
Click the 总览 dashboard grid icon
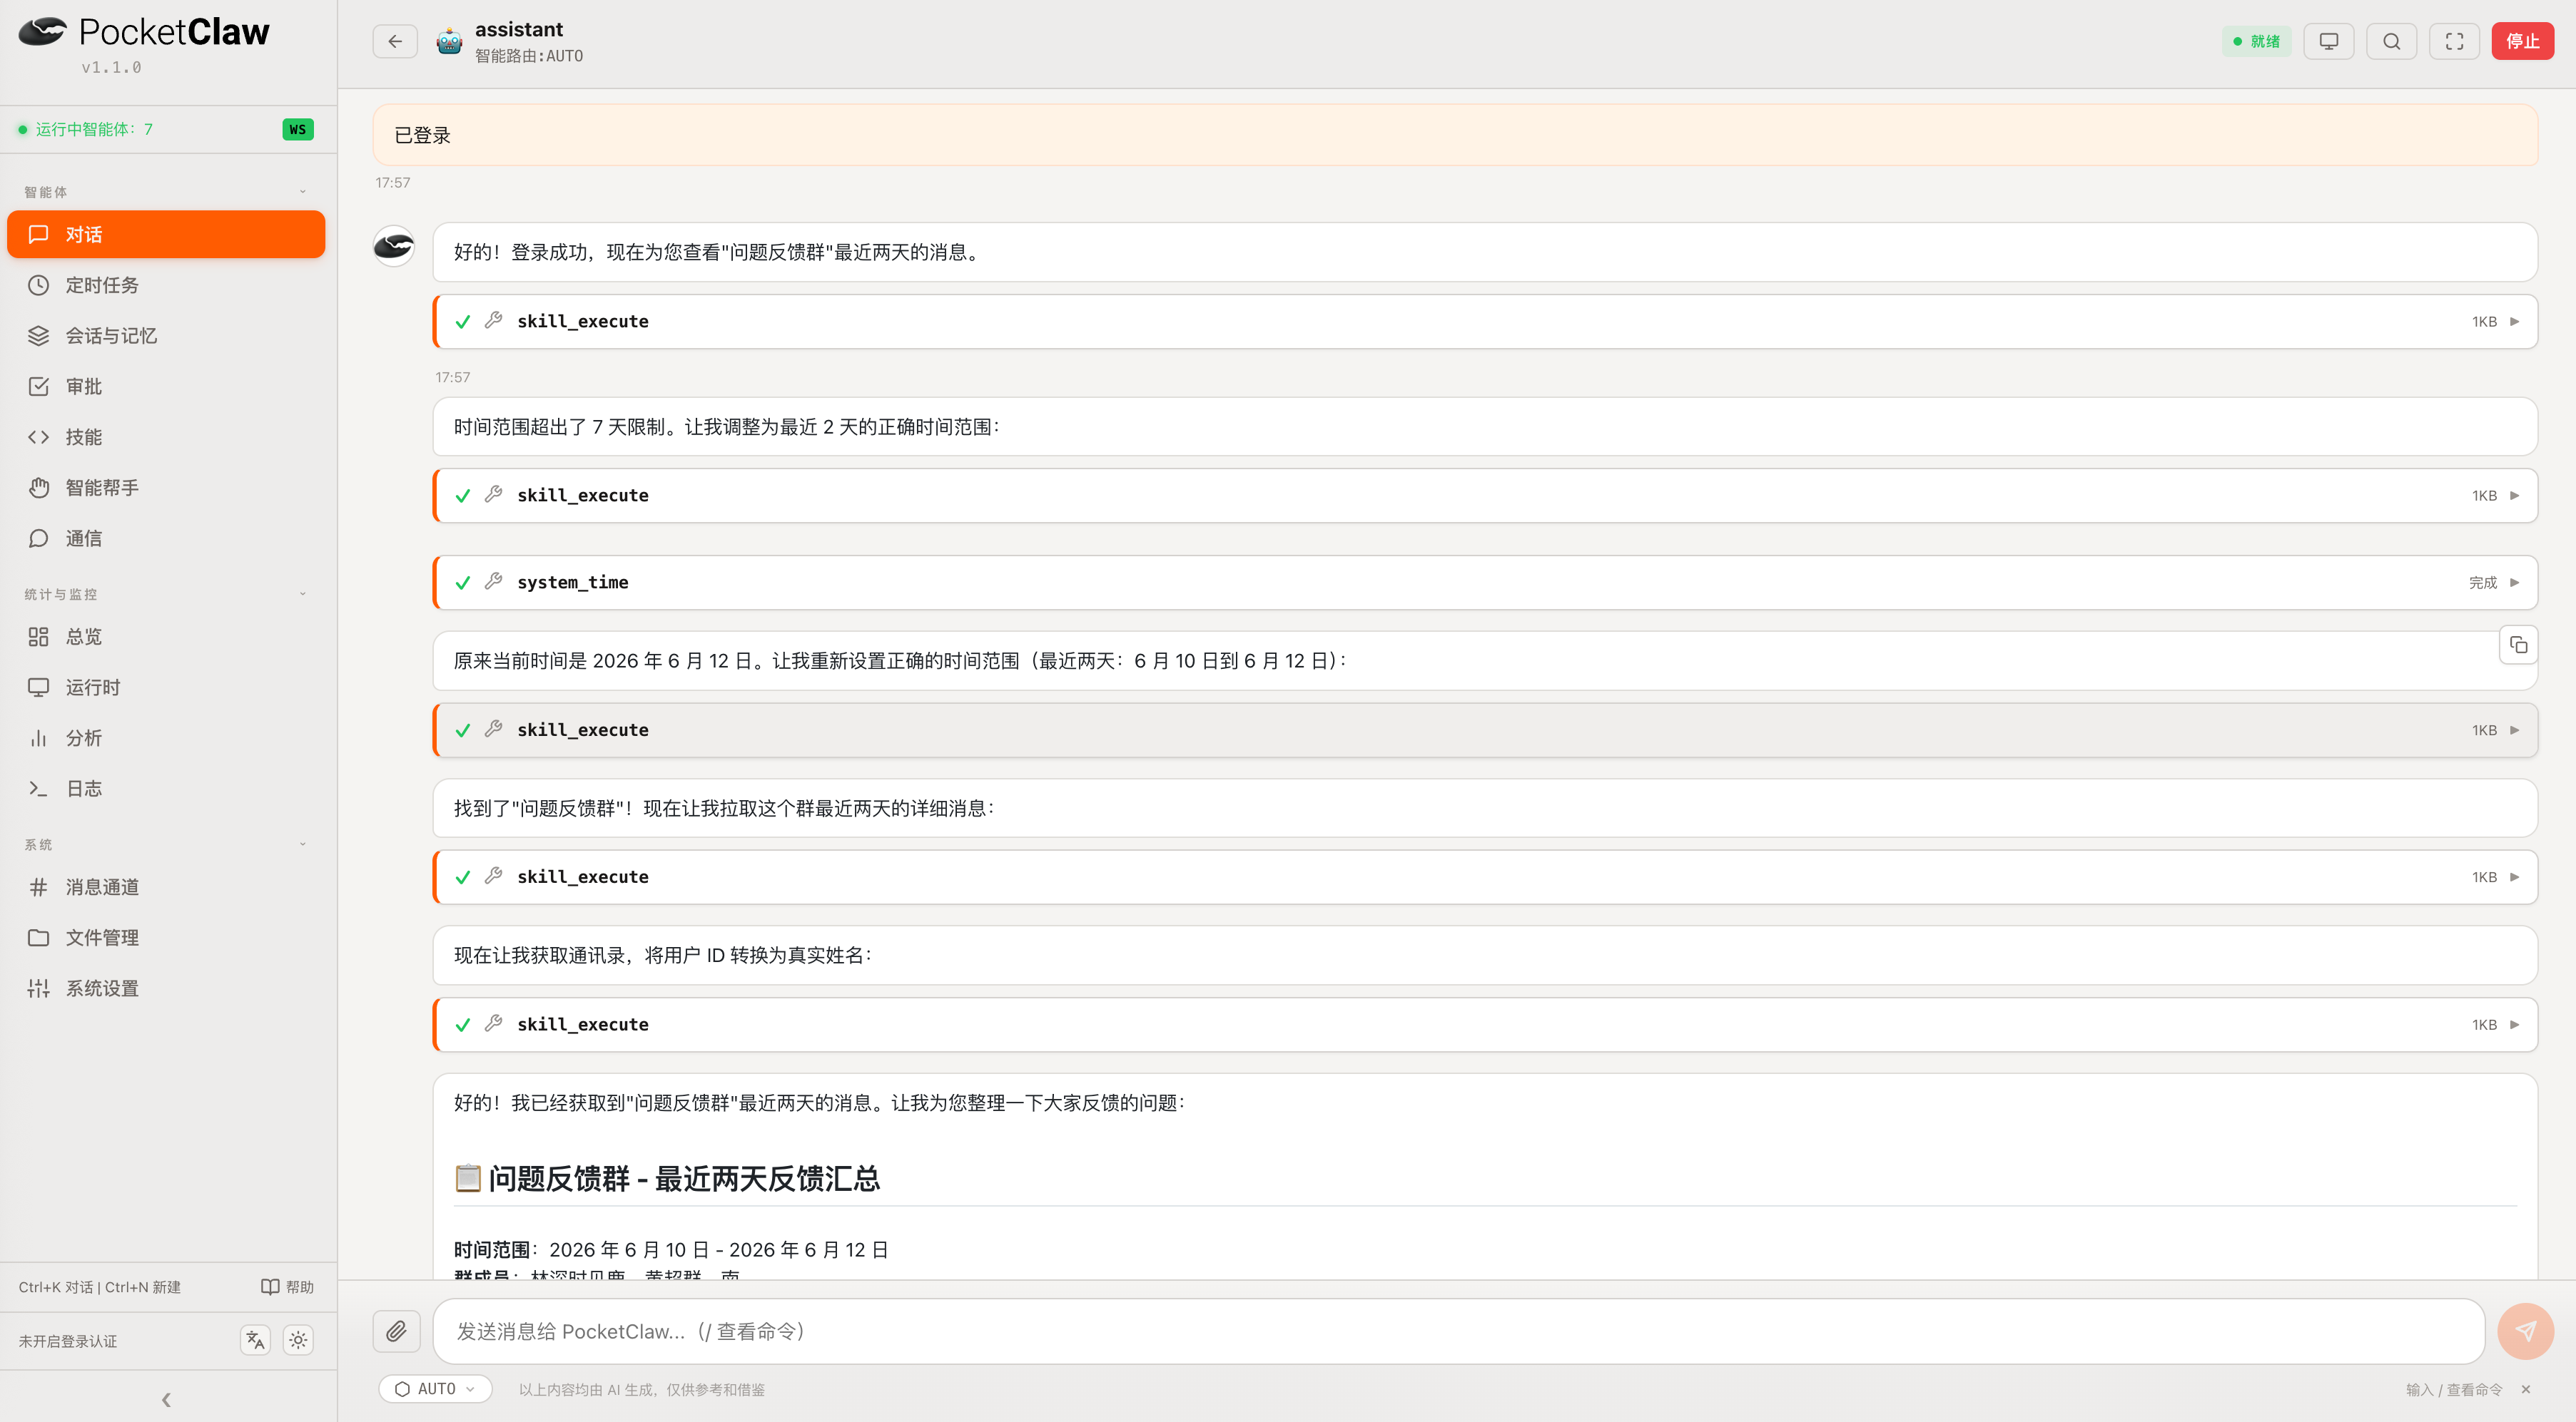(x=38, y=637)
